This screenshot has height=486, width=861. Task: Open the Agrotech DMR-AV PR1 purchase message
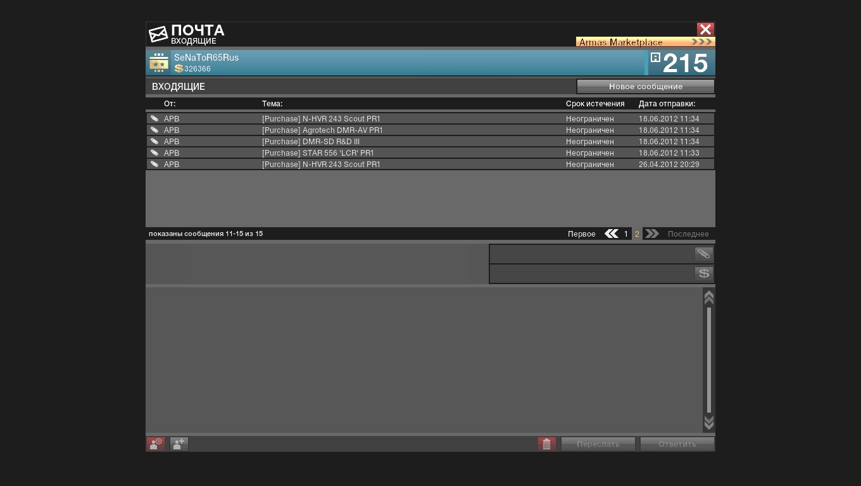pos(322,130)
